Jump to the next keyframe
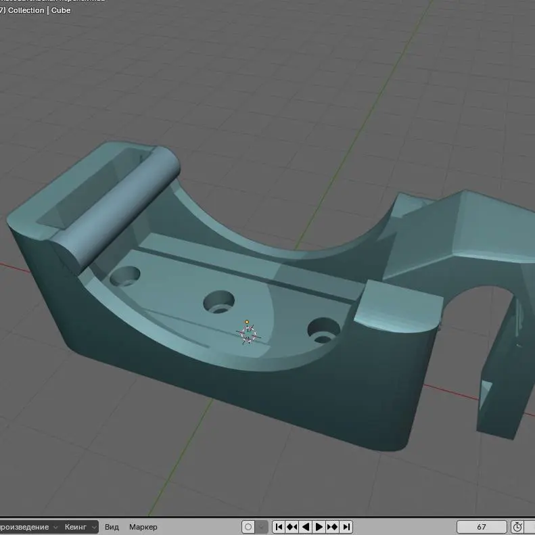 click(333, 527)
